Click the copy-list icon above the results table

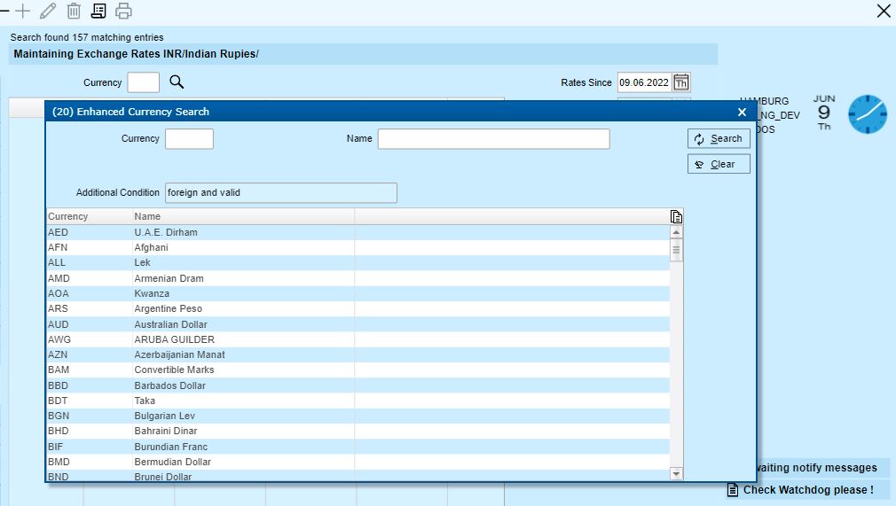(x=676, y=216)
